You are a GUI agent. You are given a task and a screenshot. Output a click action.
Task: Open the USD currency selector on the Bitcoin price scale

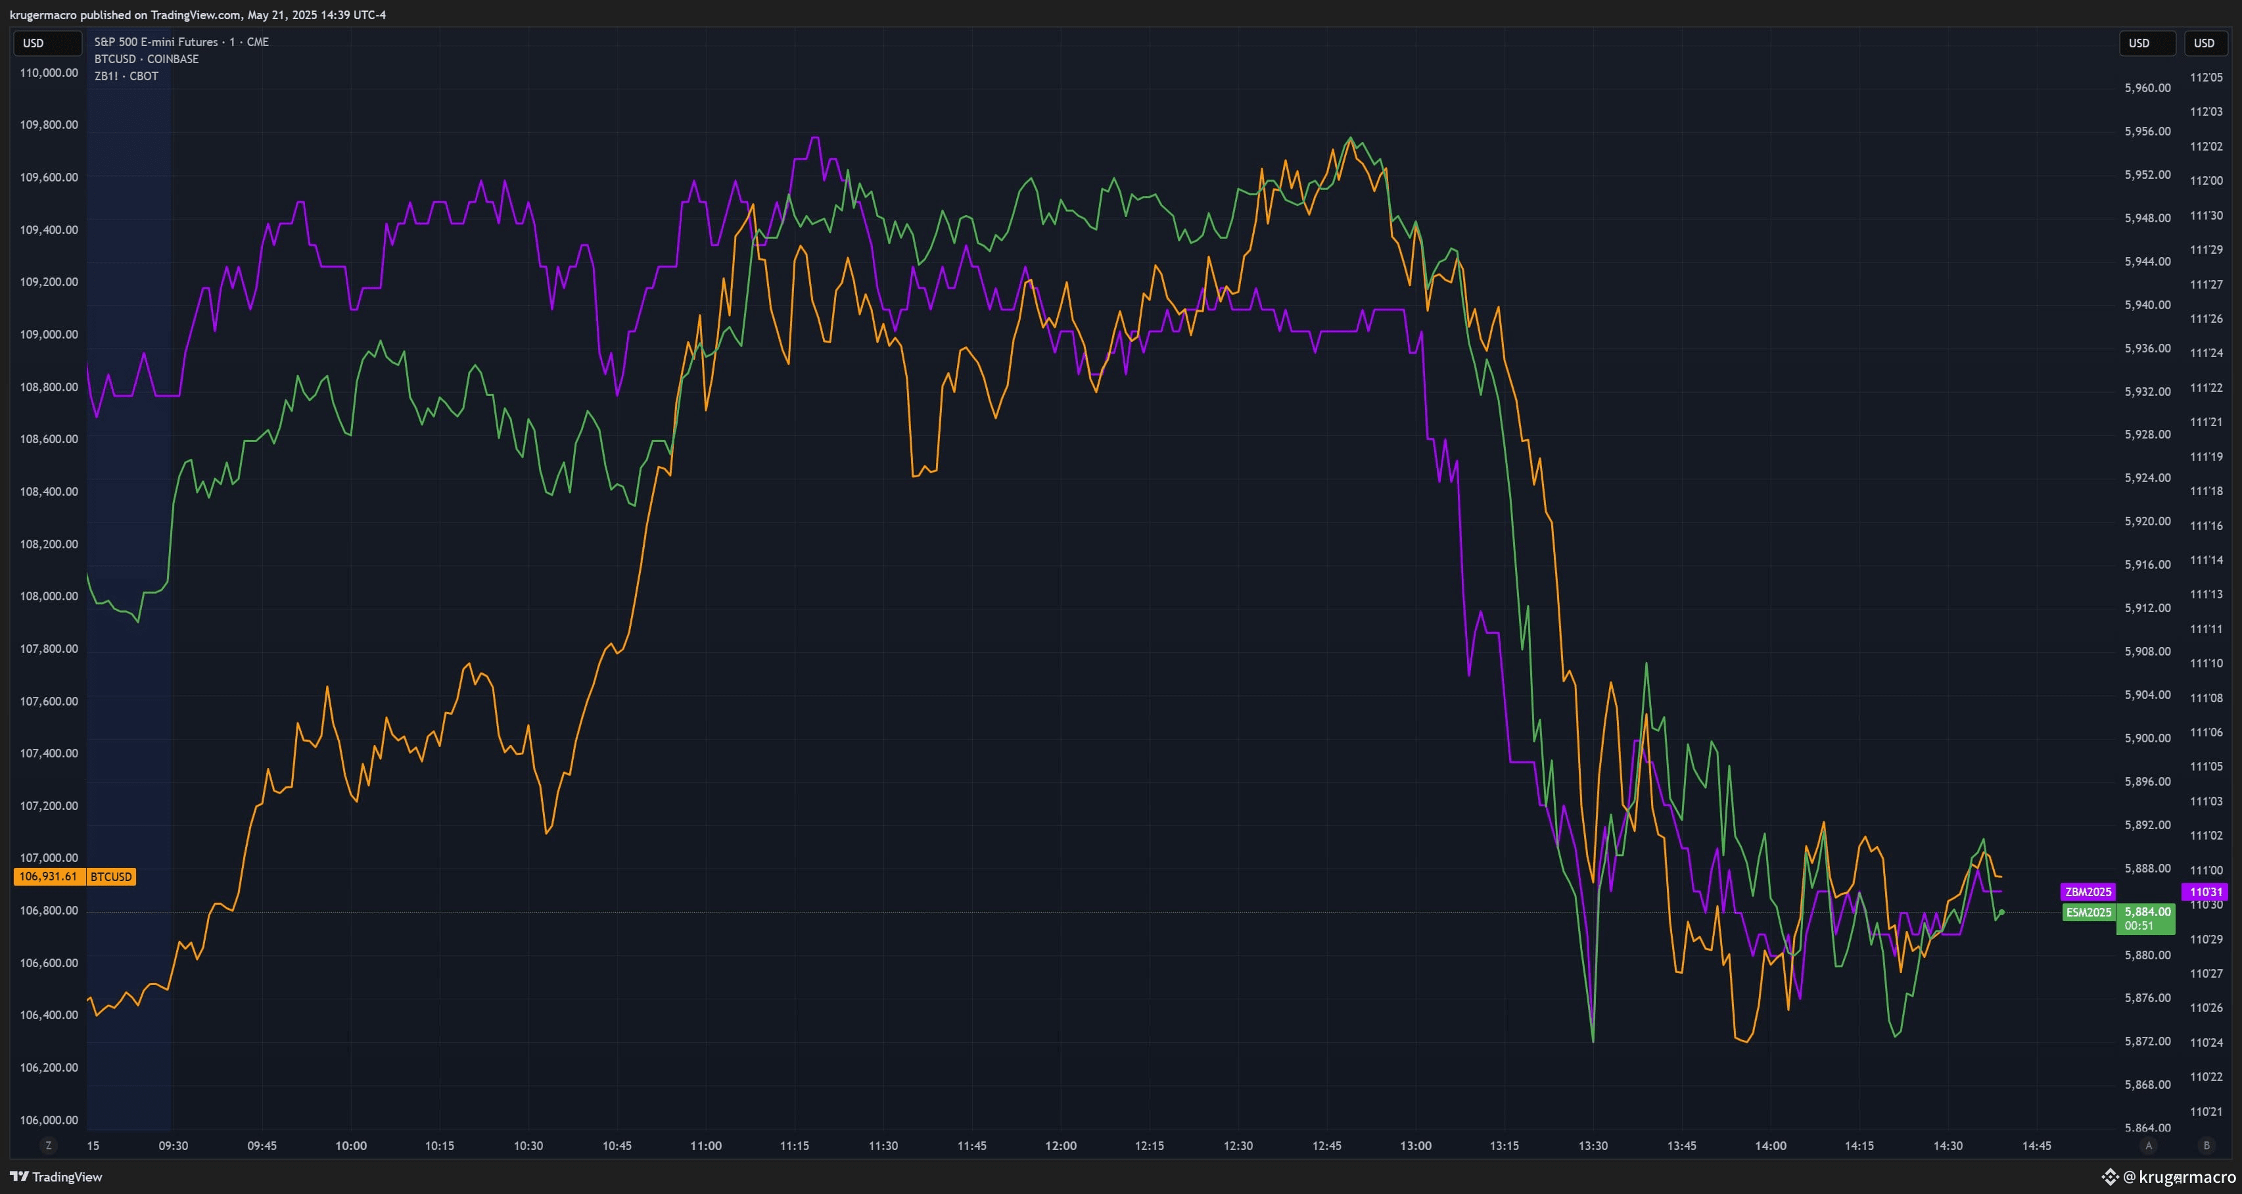pyautogui.click(x=48, y=43)
